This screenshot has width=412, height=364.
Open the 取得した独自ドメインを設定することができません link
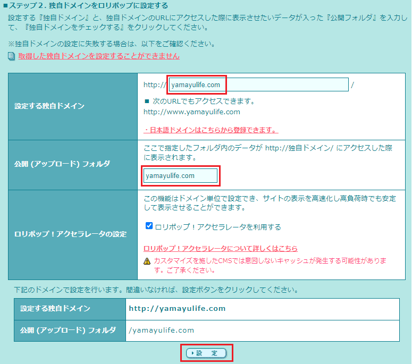tap(99, 56)
